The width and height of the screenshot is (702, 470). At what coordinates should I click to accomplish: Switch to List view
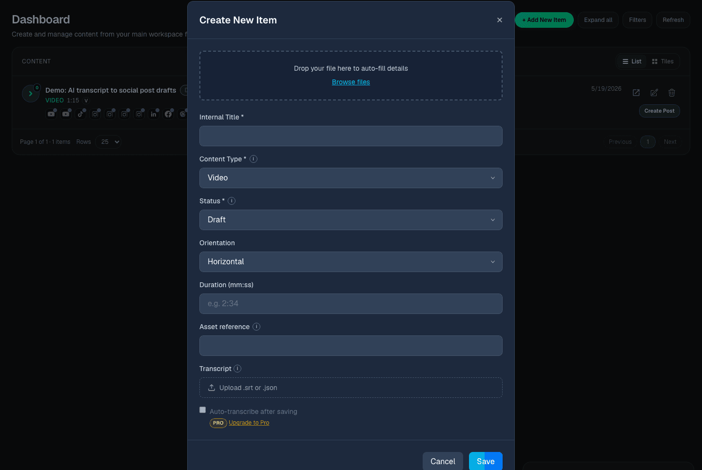pos(632,61)
